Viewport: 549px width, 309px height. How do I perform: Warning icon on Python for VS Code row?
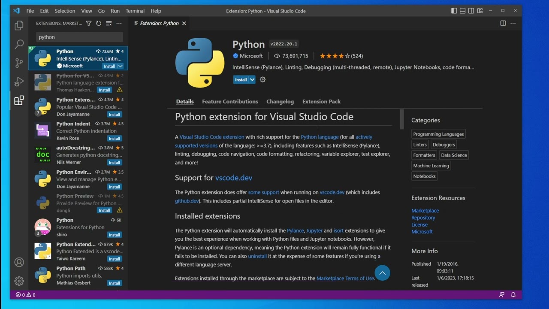coord(120,90)
